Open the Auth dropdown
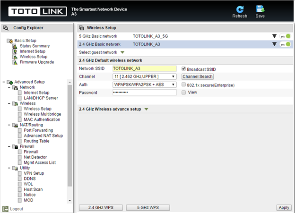This screenshot has height=213, width=295. tap(145, 85)
